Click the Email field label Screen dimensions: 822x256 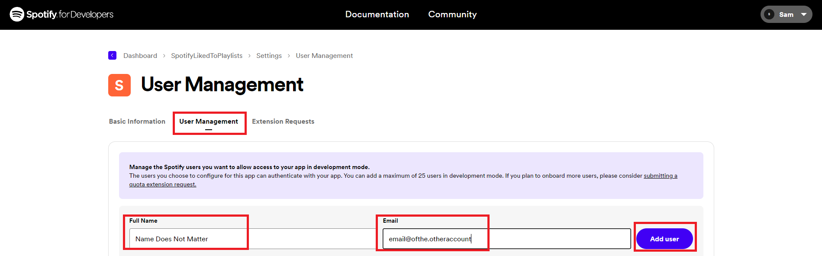pyautogui.click(x=390, y=221)
